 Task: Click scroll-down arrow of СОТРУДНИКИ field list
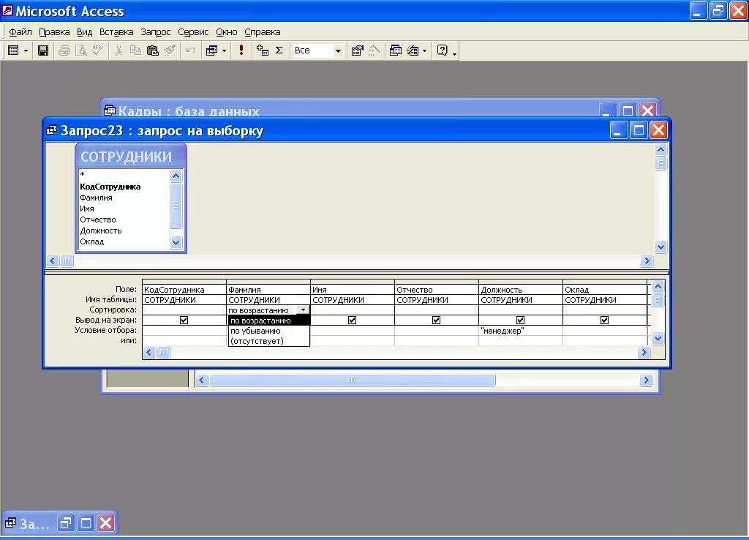click(x=176, y=243)
